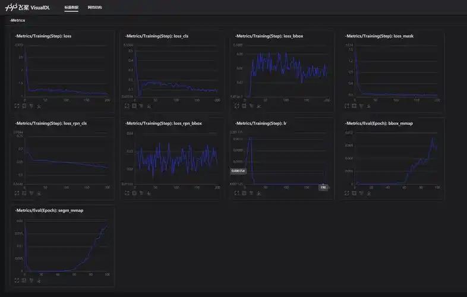The height and width of the screenshot is (297, 467).
Task: Select the scalar data tab
Action: (71, 8)
